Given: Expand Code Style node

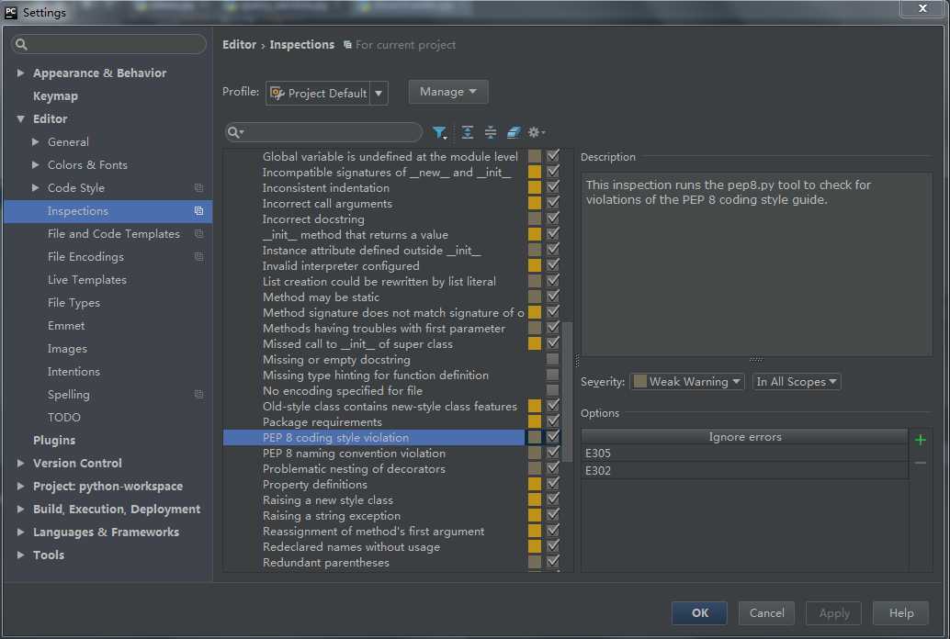Looking at the screenshot, I should pos(35,188).
